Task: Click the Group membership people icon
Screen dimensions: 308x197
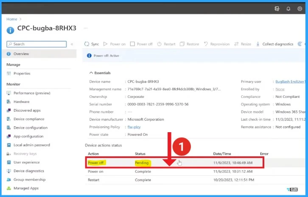Action: 8,180
